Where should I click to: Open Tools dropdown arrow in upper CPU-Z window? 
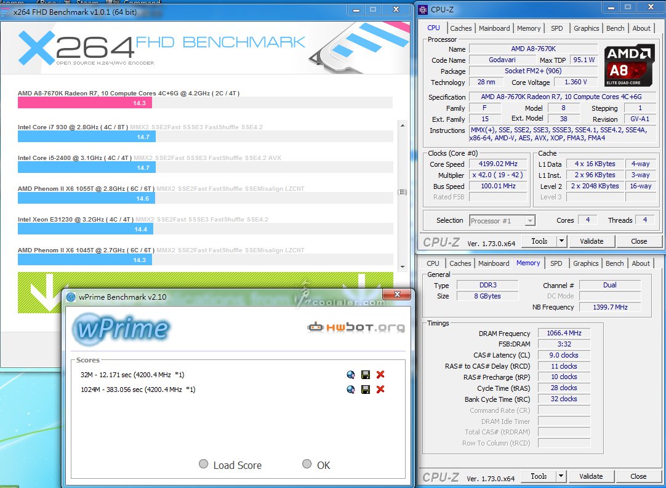tap(561, 241)
